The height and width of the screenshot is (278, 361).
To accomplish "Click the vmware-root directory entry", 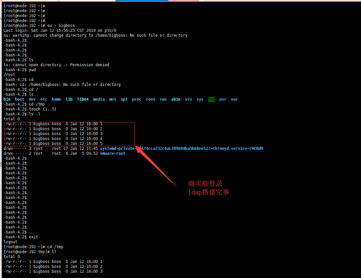I will [x=113, y=153].
